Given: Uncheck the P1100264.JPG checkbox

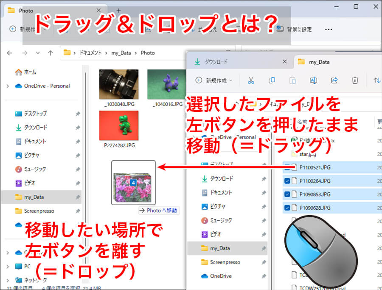Looking at the screenshot, I should coord(287,181).
